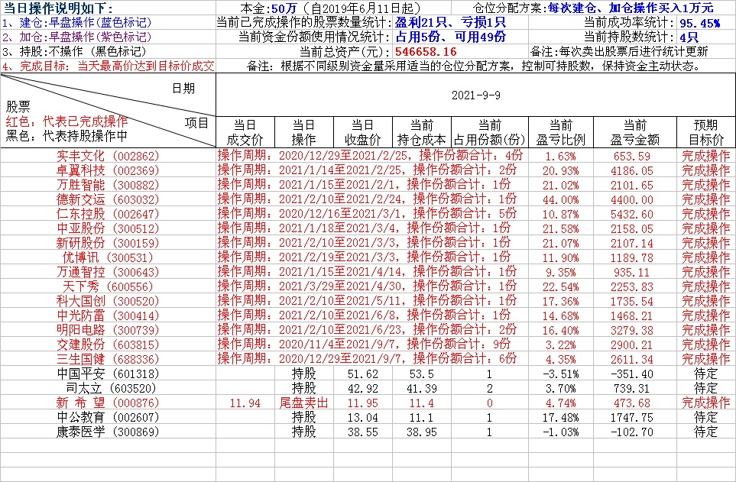Select the note 备注:每次卖出股票后进行统计更新
The width and height of the screenshot is (736, 482).
tap(618, 52)
